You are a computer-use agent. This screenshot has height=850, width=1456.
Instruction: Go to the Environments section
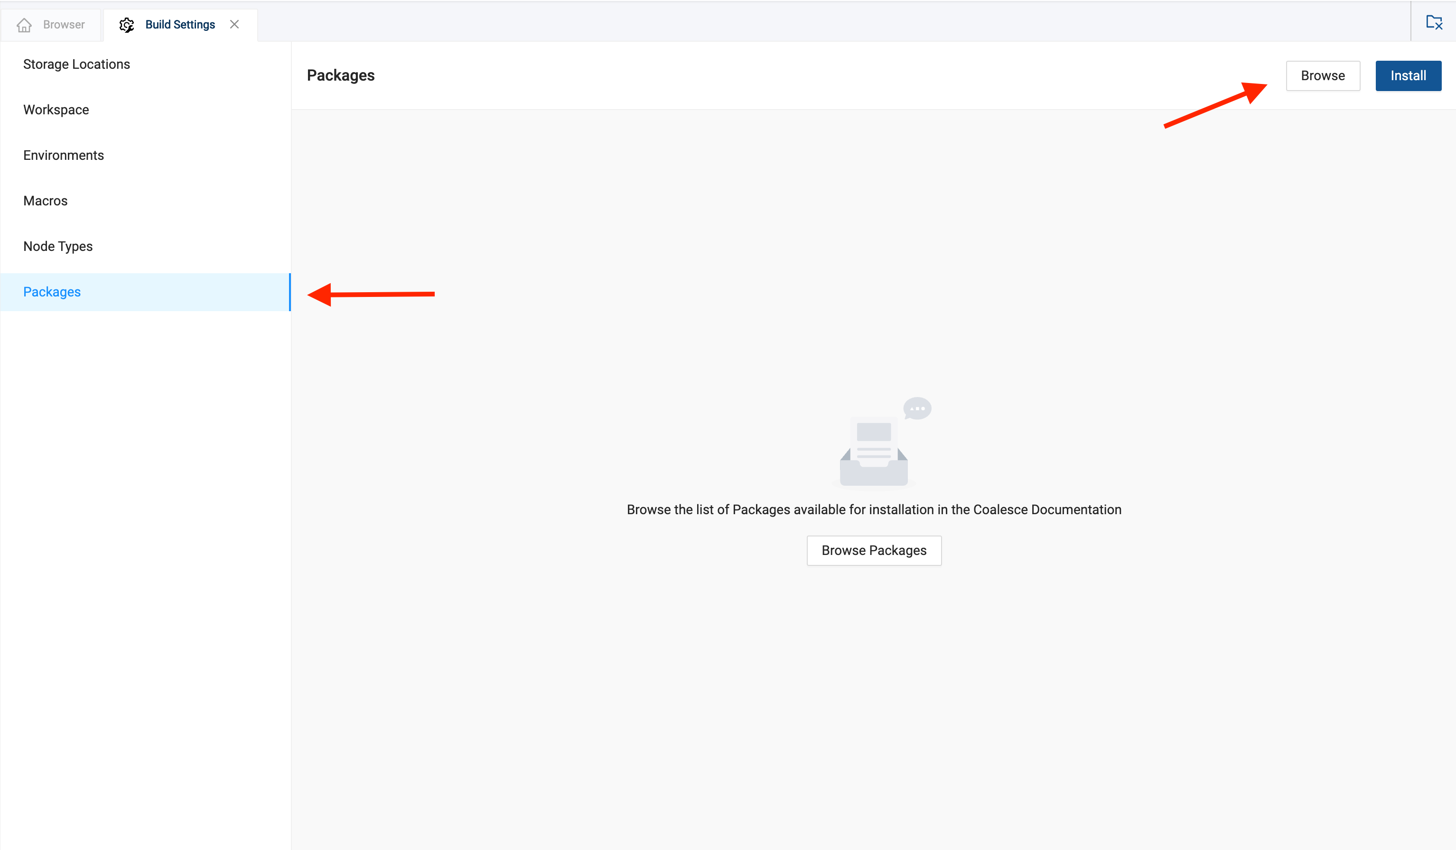pyautogui.click(x=64, y=155)
